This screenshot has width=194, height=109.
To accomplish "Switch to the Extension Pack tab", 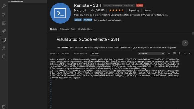I will (x=68, y=29).
